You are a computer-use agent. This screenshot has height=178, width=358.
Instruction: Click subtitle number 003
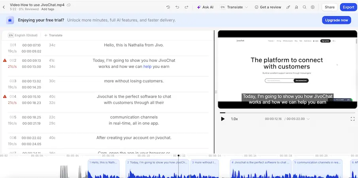(13, 81)
